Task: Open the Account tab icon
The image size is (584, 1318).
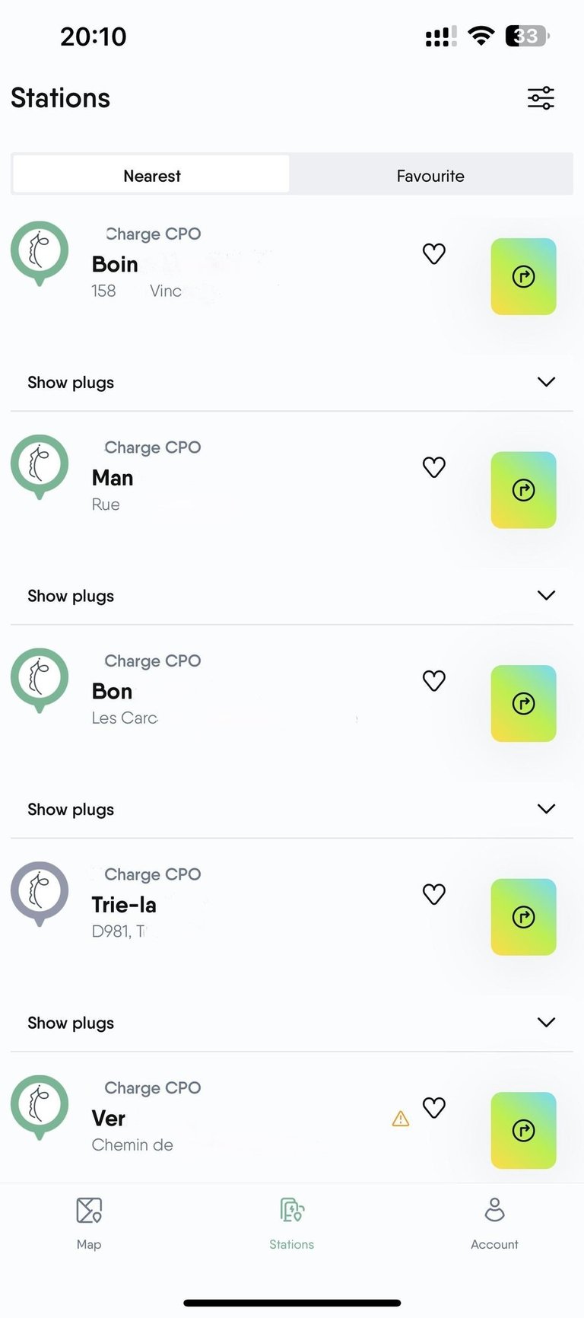Action: 494,1210
